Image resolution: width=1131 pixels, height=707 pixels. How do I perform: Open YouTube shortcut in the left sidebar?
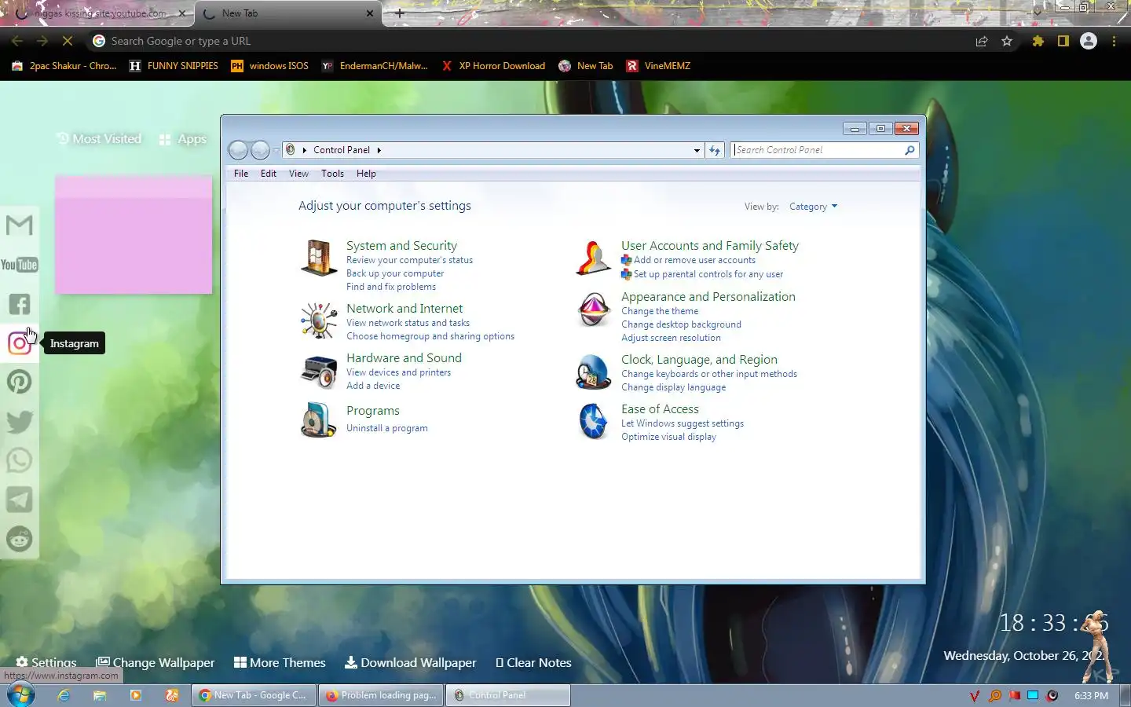click(x=19, y=265)
